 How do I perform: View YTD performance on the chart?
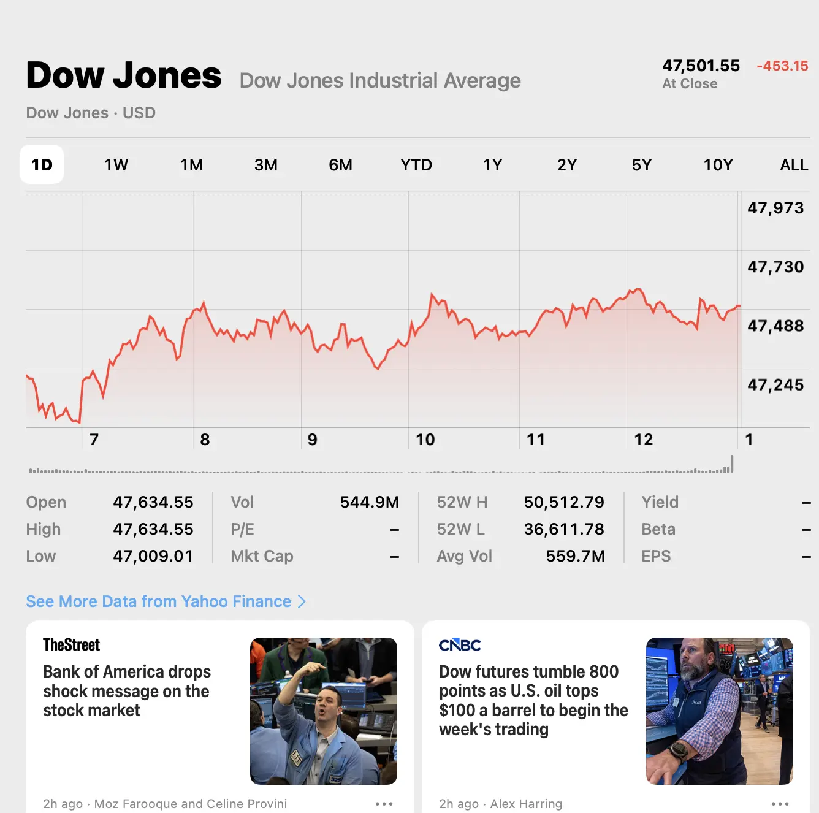[x=416, y=164]
